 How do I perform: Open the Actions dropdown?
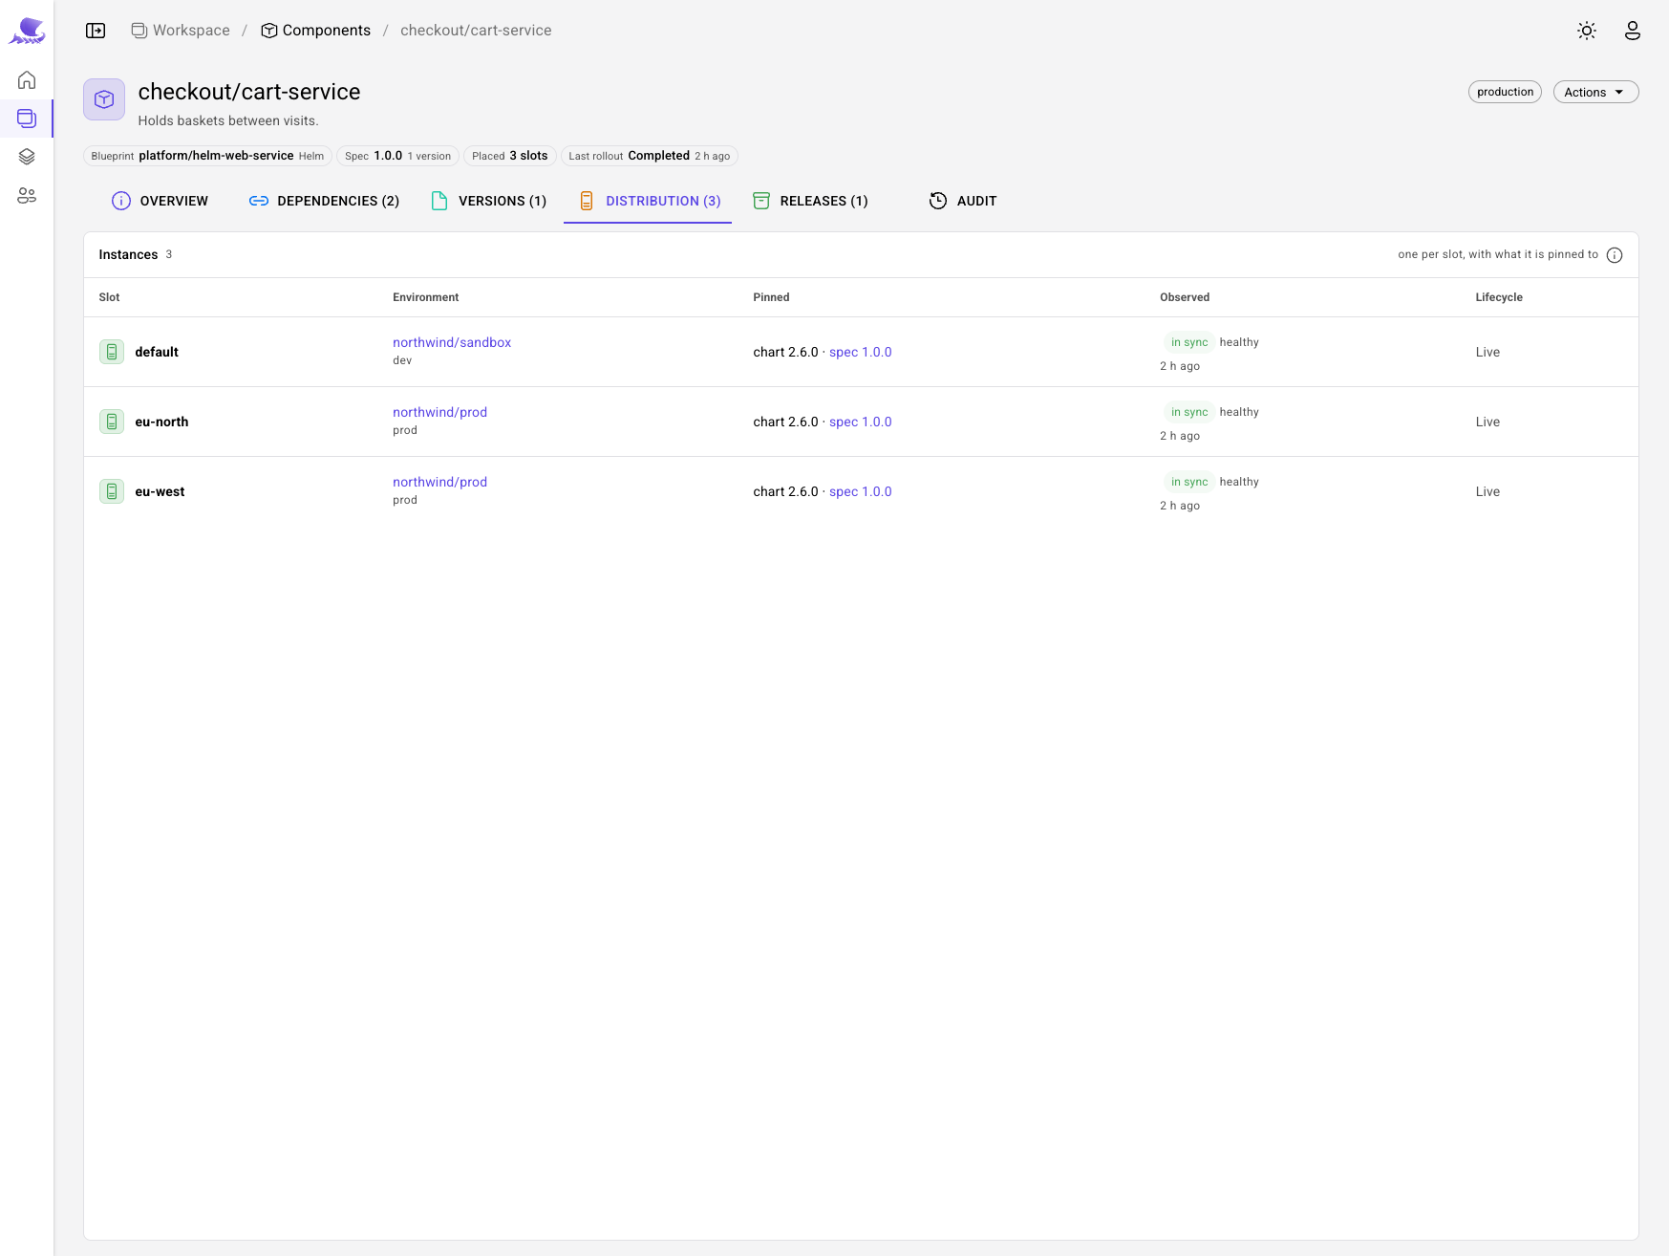(x=1595, y=92)
